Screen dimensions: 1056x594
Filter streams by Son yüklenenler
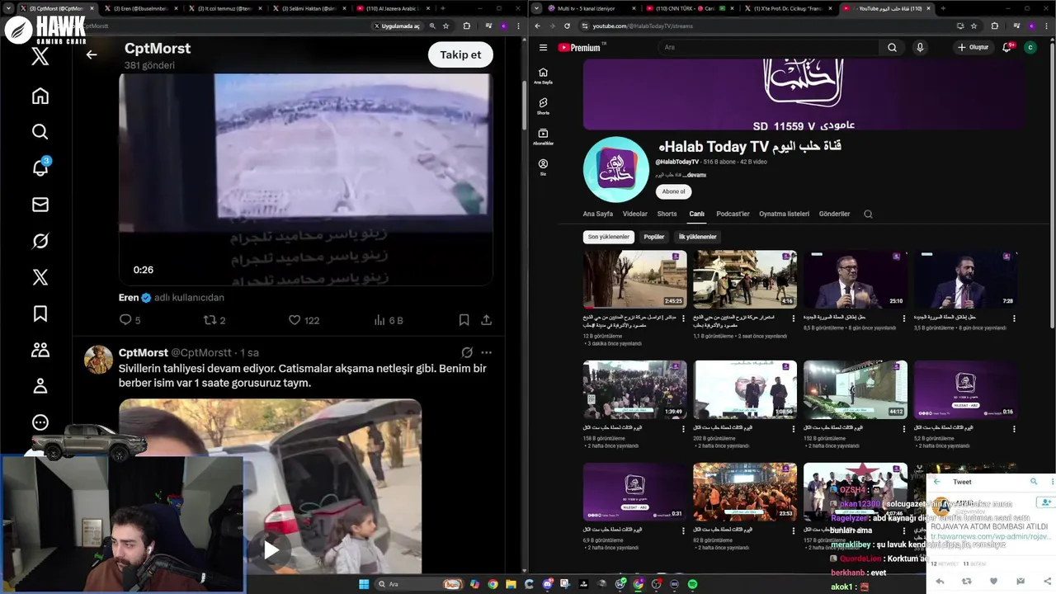[610, 237]
